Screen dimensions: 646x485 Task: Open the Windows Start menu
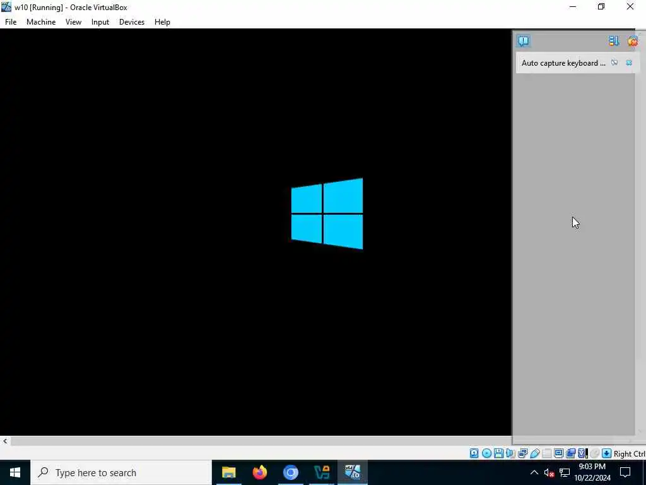click(15, 472)
